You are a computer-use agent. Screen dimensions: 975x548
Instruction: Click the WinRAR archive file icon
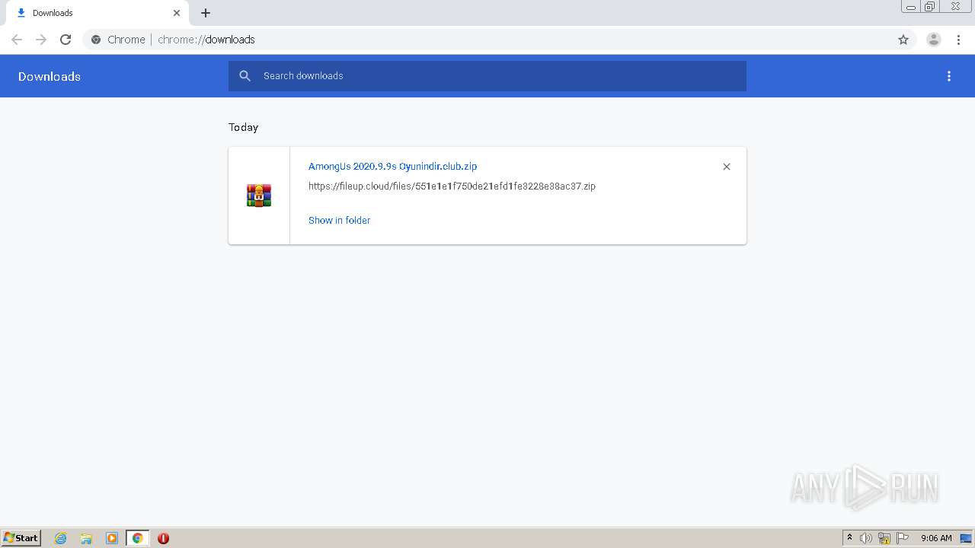[x=259, y=196]
